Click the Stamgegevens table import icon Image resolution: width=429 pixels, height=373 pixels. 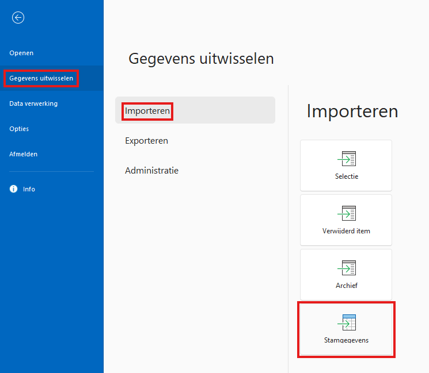[x=347, y=322]
